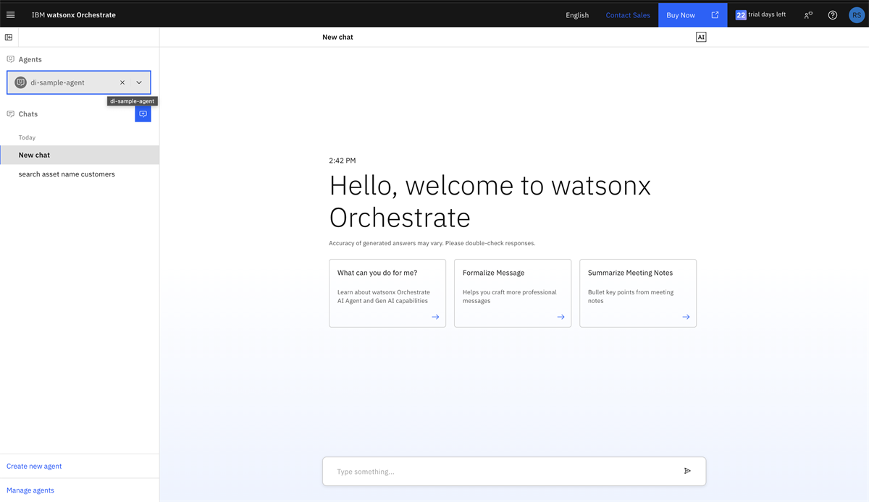This screenshot has height=502, width=869.
Task: Click the user management icon near help
Action: [x=808, y=14]
